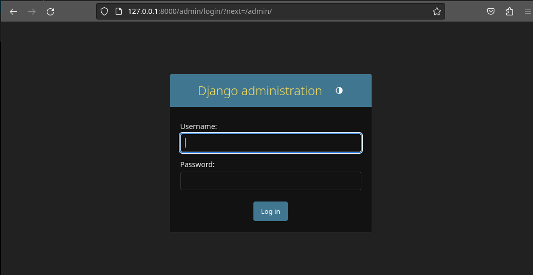
Task: Focus the Username input field
Action: (x=270, y=143)
